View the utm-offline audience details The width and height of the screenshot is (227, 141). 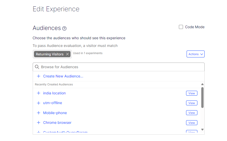191,103
